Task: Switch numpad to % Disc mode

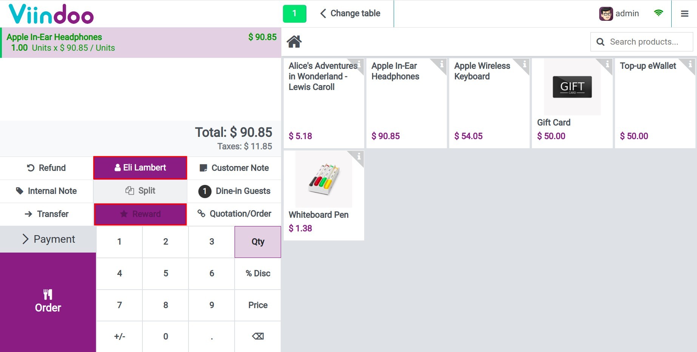Action: click(258, 274)
